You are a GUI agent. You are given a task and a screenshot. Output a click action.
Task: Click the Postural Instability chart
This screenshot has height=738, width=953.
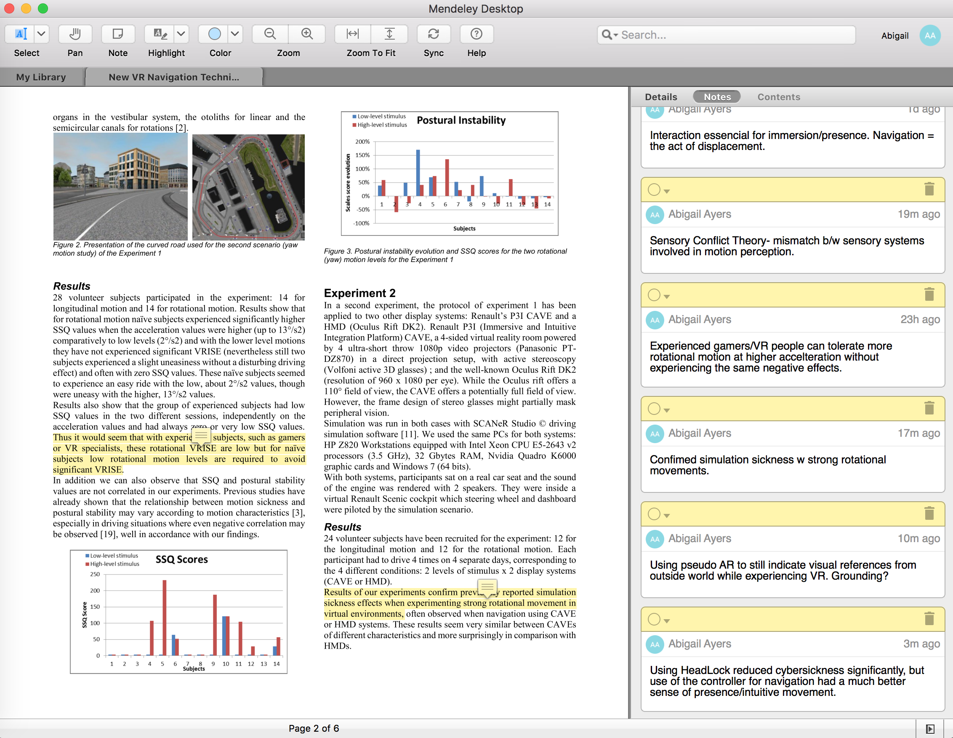click(x=450, y=174)
